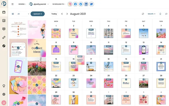Open the draft post on September 2
The image size is (169, 106).
(126, 100)
